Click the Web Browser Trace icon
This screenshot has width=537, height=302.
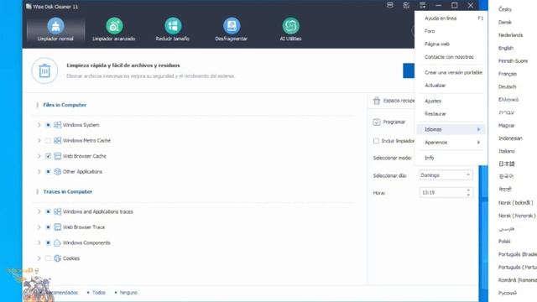coord(57,227)
